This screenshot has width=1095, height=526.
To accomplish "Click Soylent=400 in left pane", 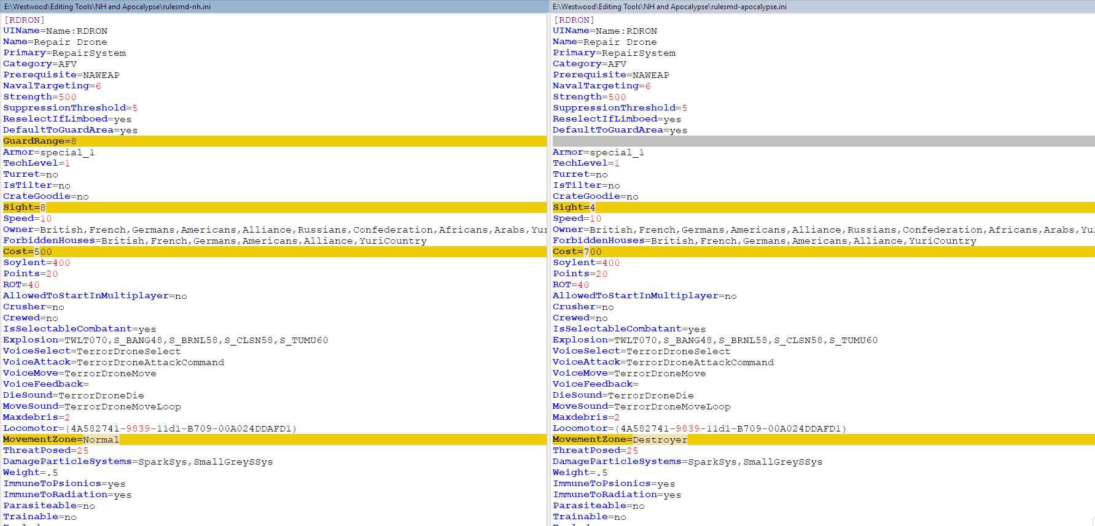I will [x=37, y=263].
